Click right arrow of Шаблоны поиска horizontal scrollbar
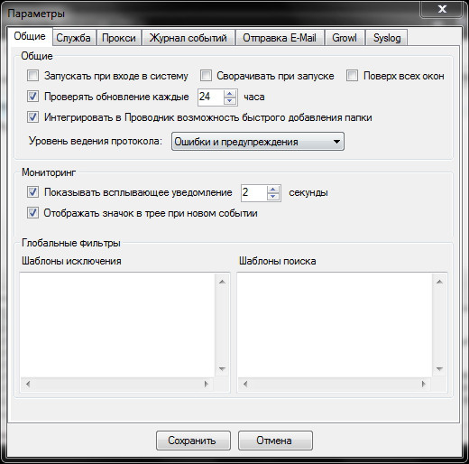The image size is (469, 464). pyautogui.click(x=424, y=384)
